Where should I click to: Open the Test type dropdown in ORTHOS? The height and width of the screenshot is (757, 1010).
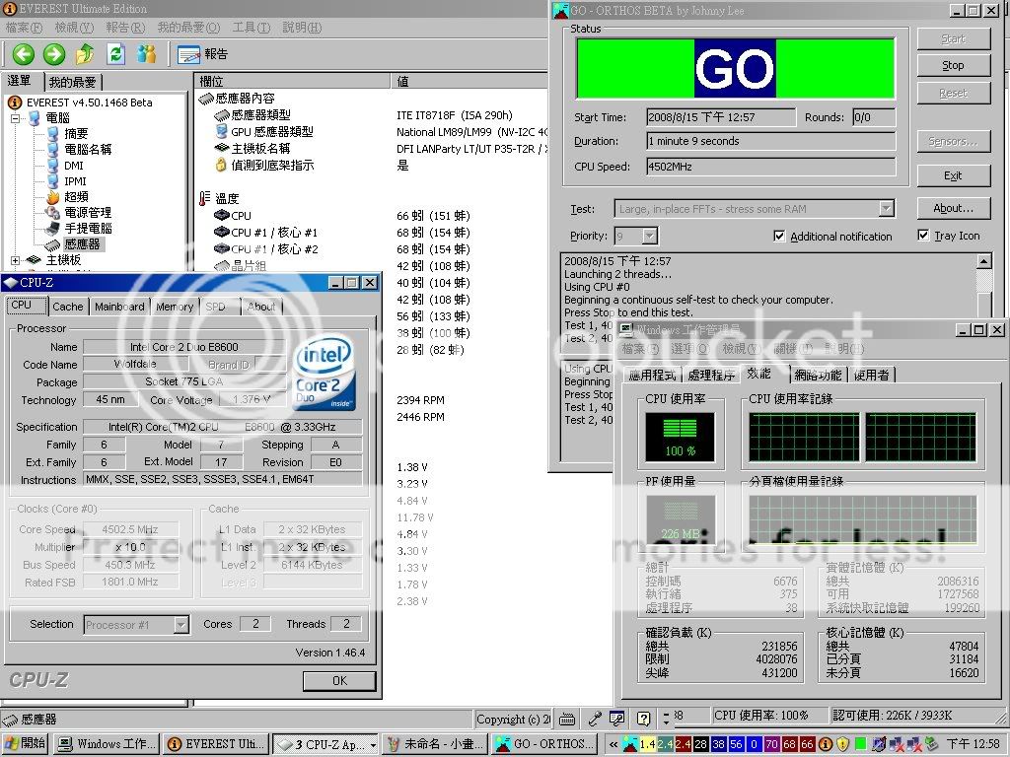(x=886, y=209)
